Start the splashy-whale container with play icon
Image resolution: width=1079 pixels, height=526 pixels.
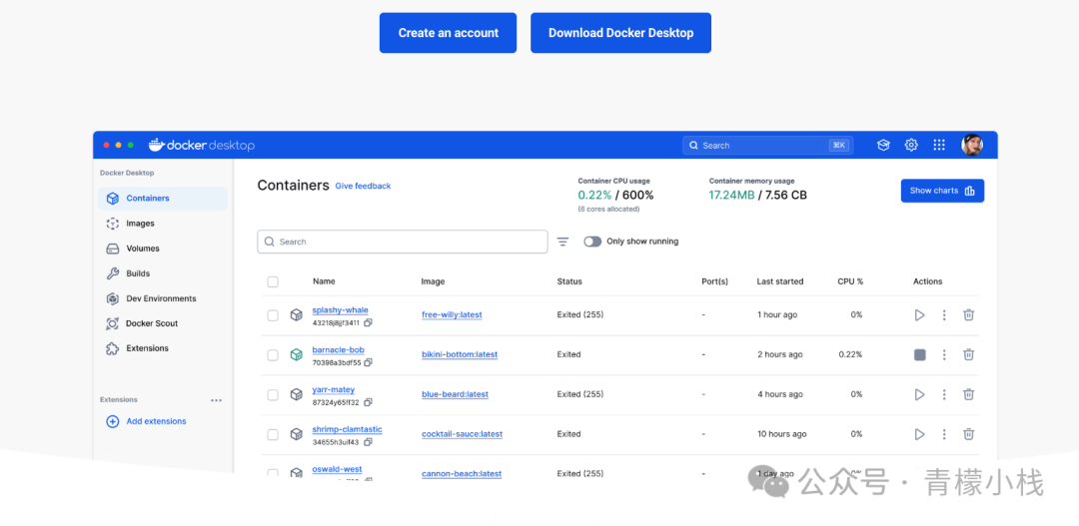click(919, 315)
